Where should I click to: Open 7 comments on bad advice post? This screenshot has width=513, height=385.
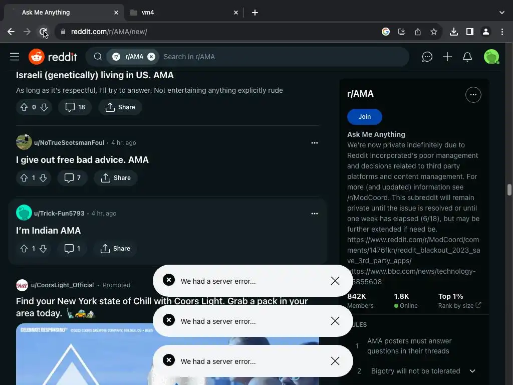tap(73, 178)
